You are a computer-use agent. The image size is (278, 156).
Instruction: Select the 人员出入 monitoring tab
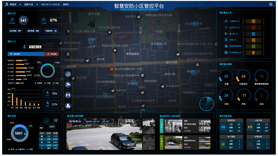click(x=161, y=126)
